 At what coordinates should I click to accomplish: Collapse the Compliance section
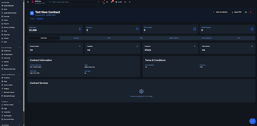(x=20, y=101)
